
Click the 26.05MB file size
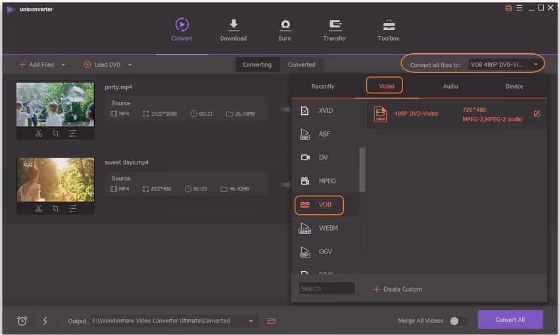(245, 114)
